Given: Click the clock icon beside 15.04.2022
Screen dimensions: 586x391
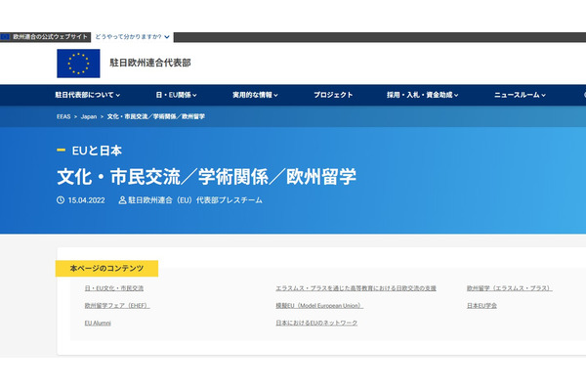Looking at the screenshot, I should (61, 200).
